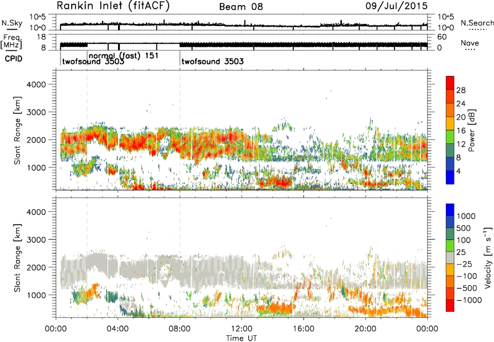This screenshot has width=494, height=342.
Task: Click the velocity colorbar '-100' value label
Action: 467,276
